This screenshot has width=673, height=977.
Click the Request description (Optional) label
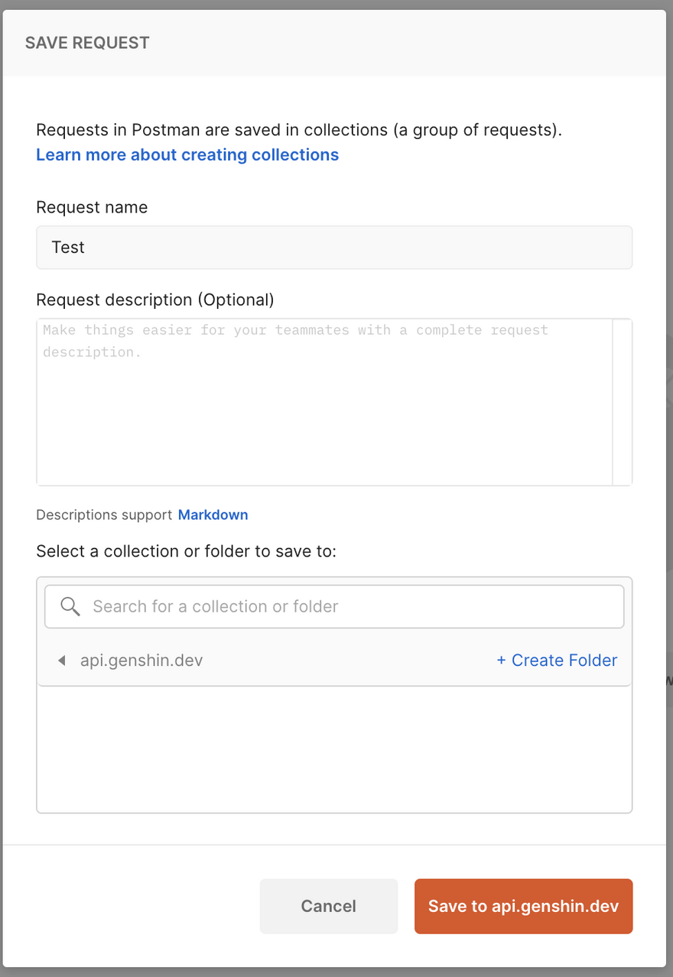tap(154, 300)
